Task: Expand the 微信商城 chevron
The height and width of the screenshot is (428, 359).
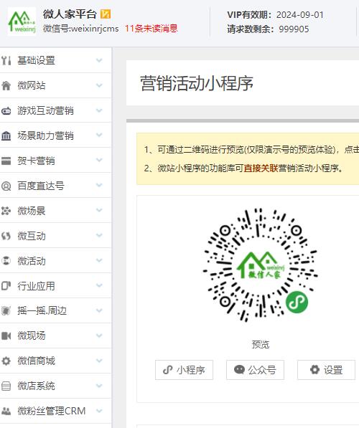Action: click(99, 361)
